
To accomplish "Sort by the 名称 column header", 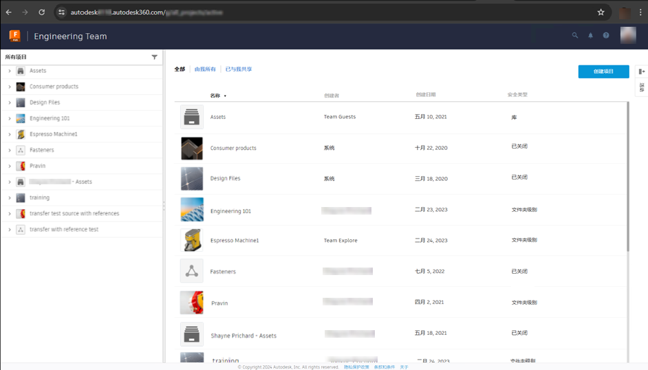I will [x=218, y=96].
